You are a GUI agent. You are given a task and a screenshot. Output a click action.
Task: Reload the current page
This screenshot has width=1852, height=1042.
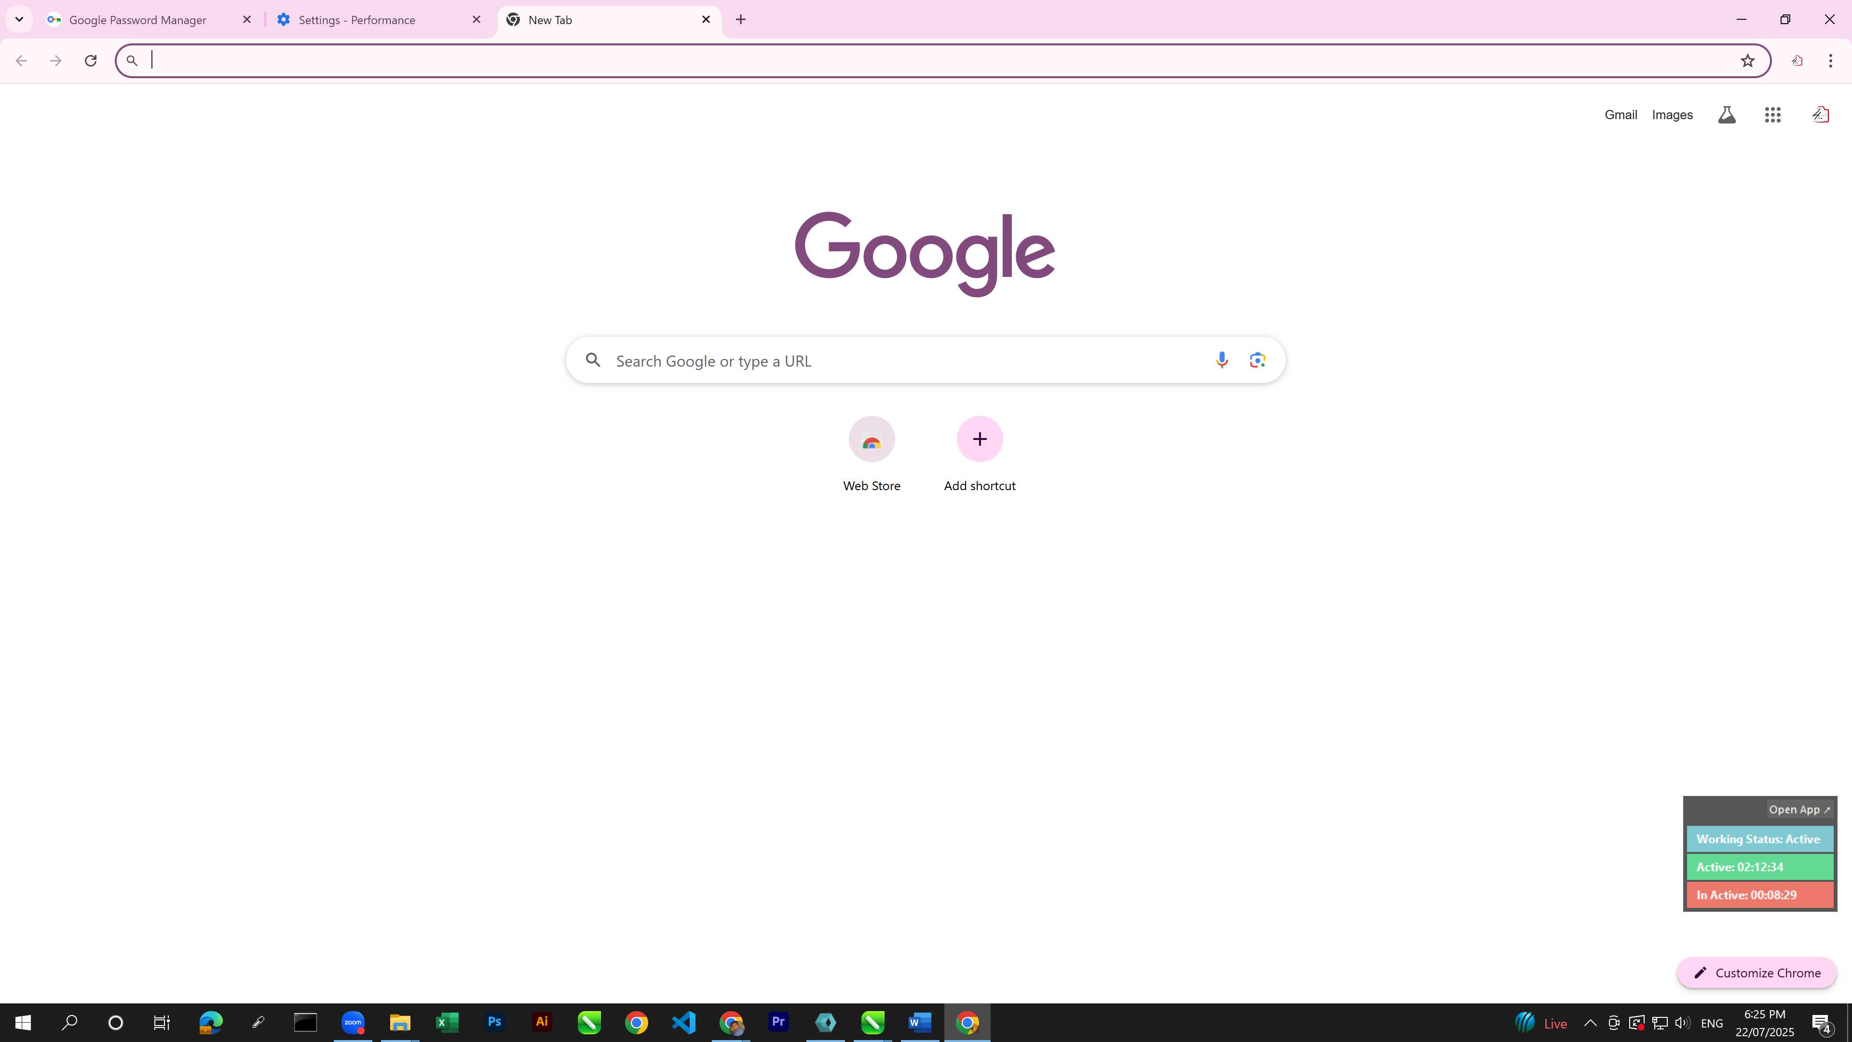91,60
